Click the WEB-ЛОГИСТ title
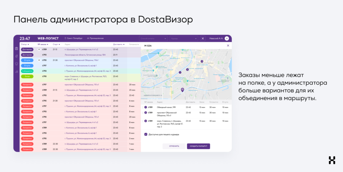Image resolution: width=343 pixels, height=172 pixels. 48,38
